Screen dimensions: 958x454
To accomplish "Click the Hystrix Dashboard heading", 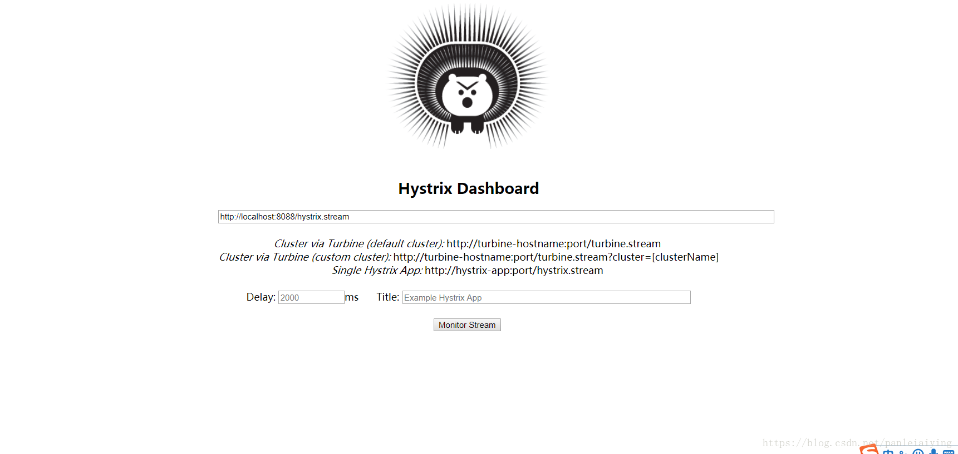I will click(x=469, y=188).
